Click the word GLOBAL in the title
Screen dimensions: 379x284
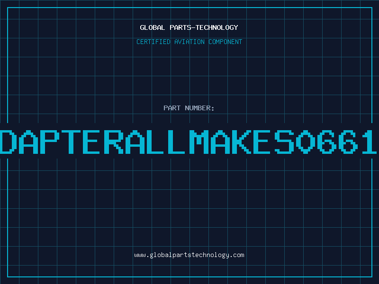tap(152, 27)
